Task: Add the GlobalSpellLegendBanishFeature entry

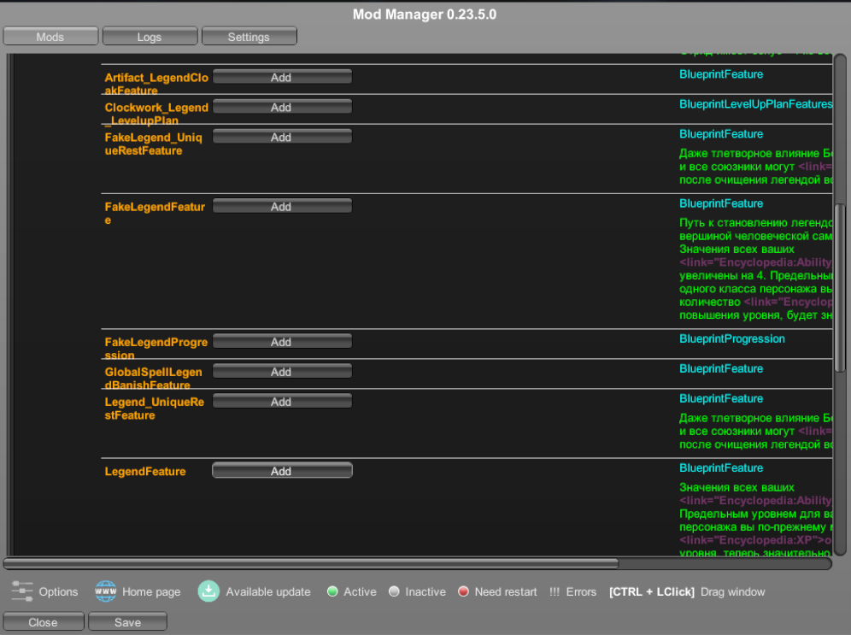Action: coord(282,371)
